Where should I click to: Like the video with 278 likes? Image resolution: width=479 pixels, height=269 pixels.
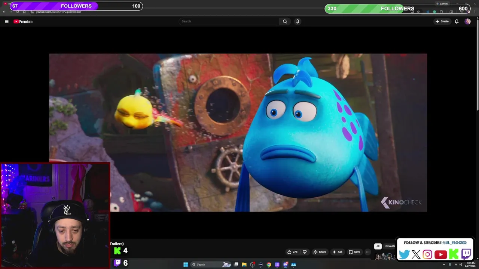click(x=292, y=252)
